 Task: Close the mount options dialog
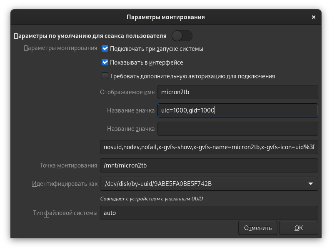(x=313, y=17)
